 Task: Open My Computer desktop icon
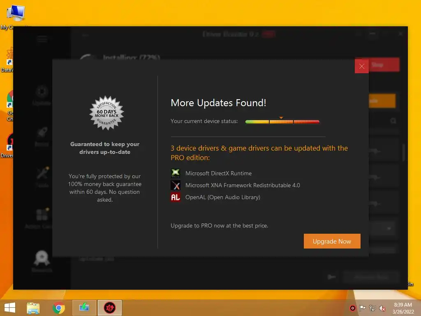(16, 17)
